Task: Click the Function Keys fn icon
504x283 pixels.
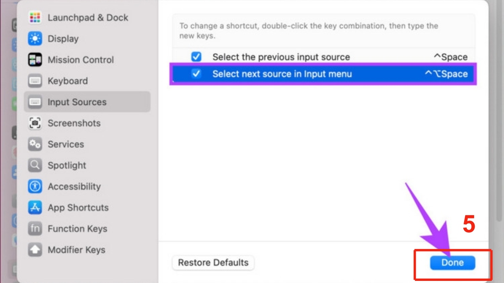Action: [x=35, y=228]
